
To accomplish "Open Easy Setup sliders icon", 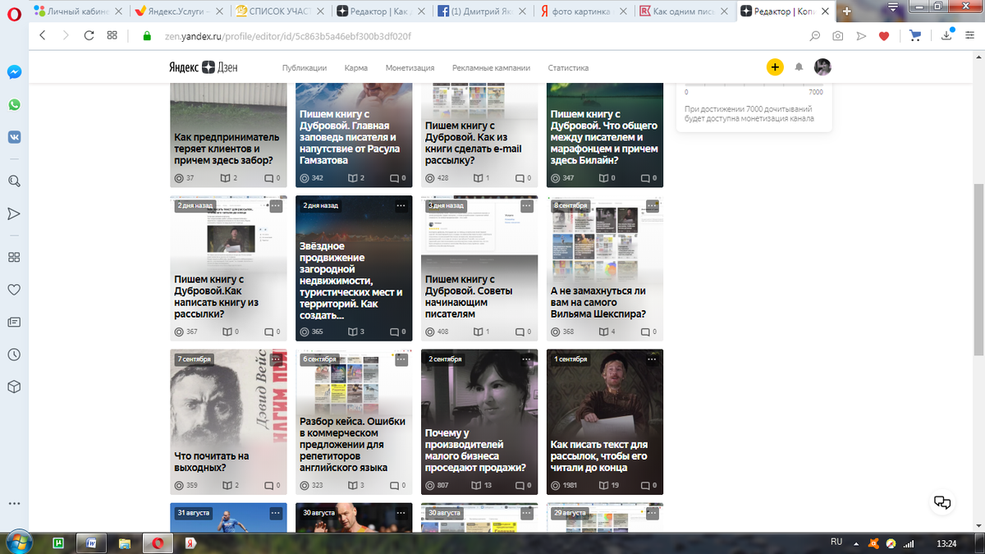I will point(971,36).
